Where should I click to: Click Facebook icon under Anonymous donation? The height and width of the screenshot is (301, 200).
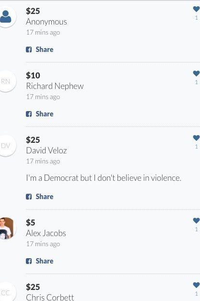coord(29,50)
